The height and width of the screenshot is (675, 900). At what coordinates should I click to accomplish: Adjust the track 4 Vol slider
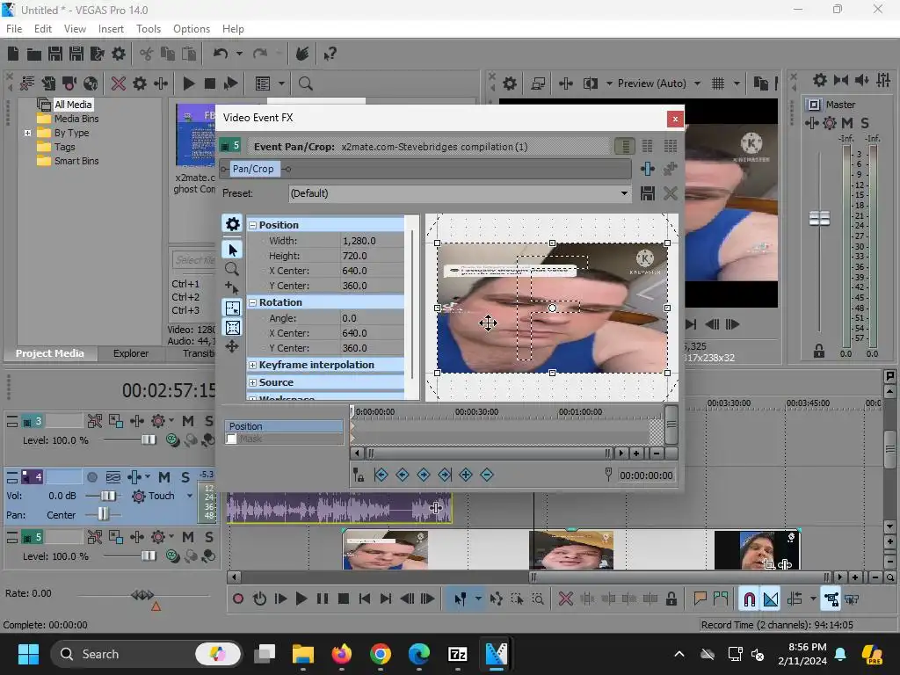pos(106,496)
